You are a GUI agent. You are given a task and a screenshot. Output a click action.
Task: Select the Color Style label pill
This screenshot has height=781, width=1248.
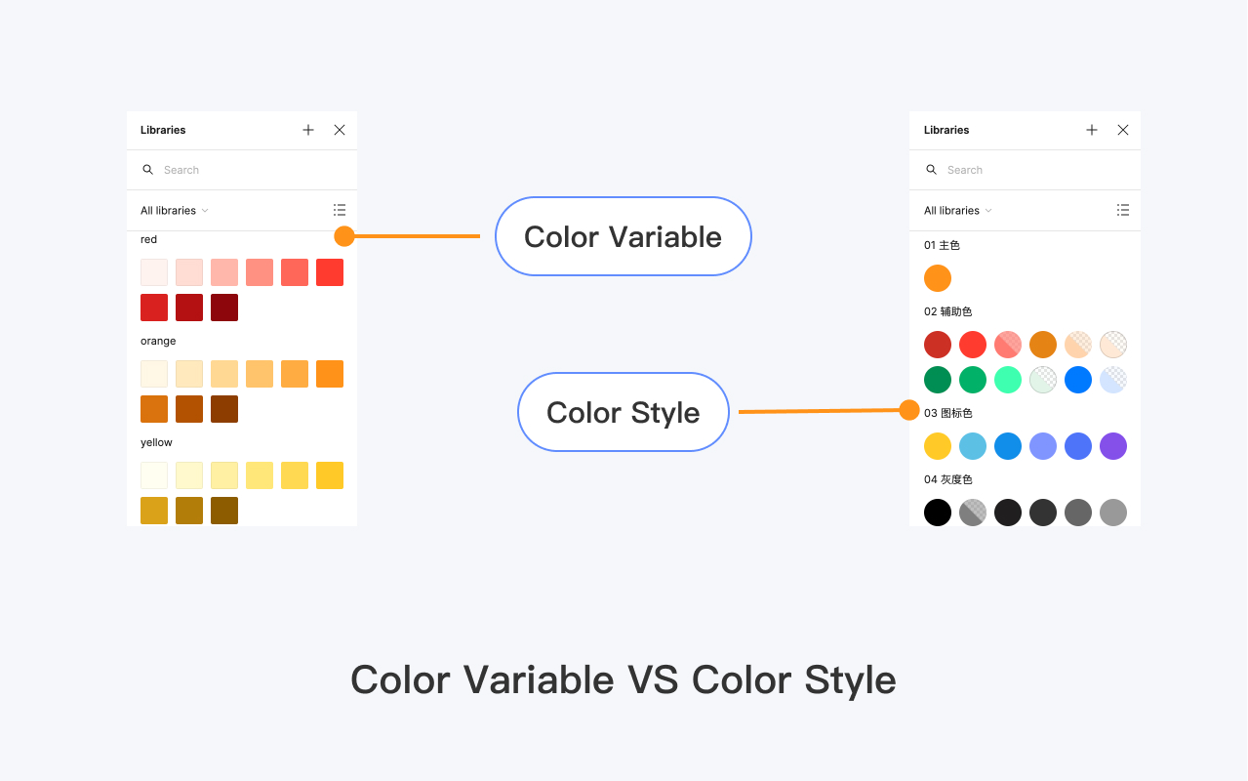click(623, 412)
